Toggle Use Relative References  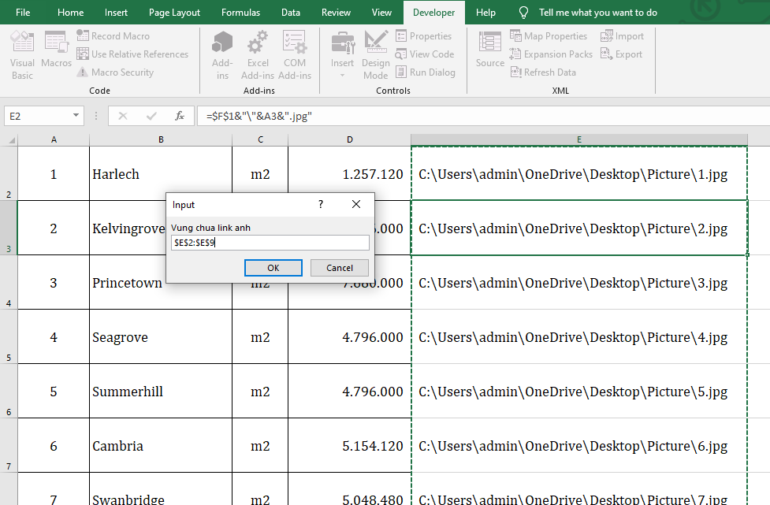[132, 54]
